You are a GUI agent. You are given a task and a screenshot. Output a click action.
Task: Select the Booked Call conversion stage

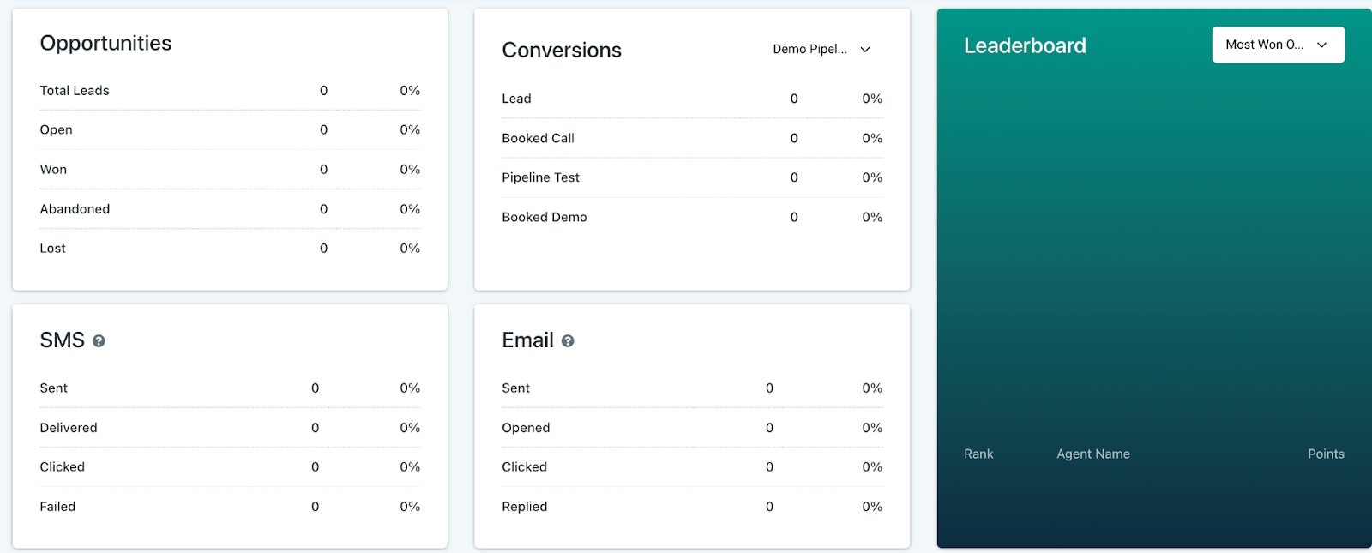pyautogui.click(x=538, y=138)
